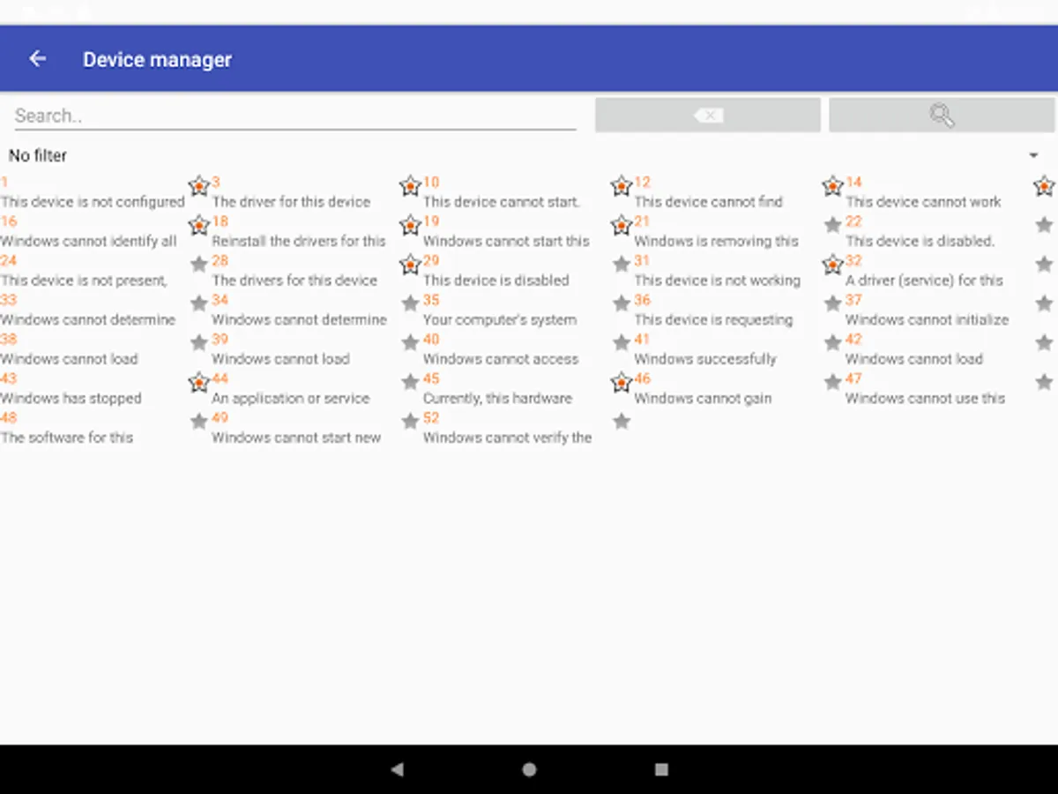1058x794 pixels.
Task: Toggle grey star between codes 21 and 22
Action: (833, 225)
